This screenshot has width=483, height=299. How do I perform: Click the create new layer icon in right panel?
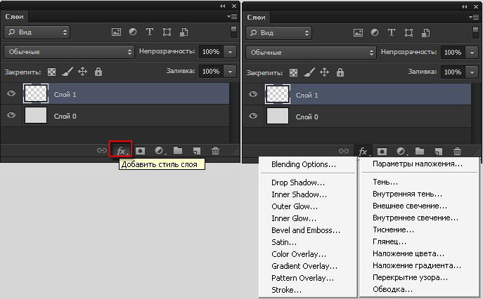coord(439,151)
